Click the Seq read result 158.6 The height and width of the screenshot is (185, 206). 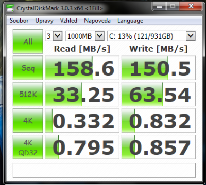[x=82, y=68]
